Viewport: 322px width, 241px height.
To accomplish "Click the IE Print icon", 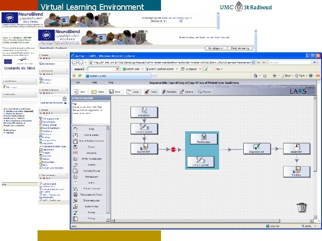I will pyautogui.click(x=274, y=75).
